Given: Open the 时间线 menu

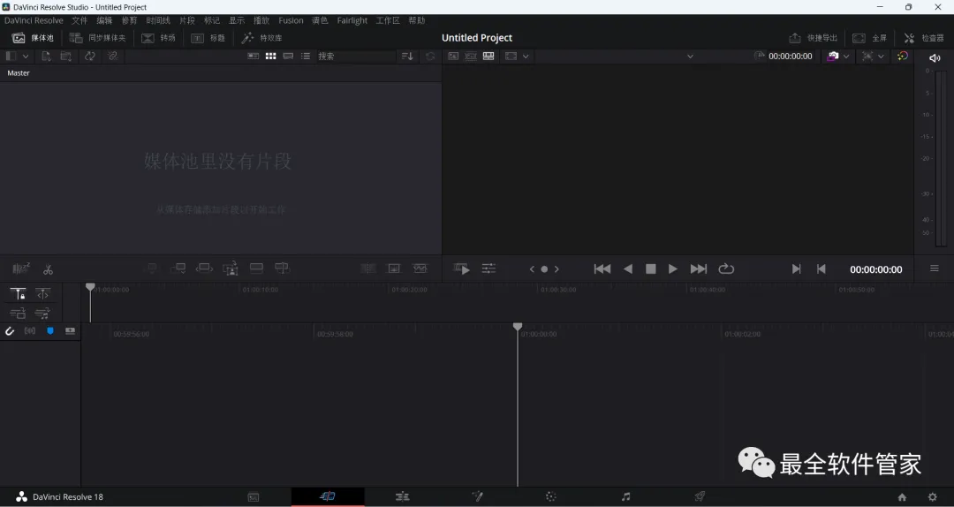Looking at the screenshot, I should coord(158,20).
